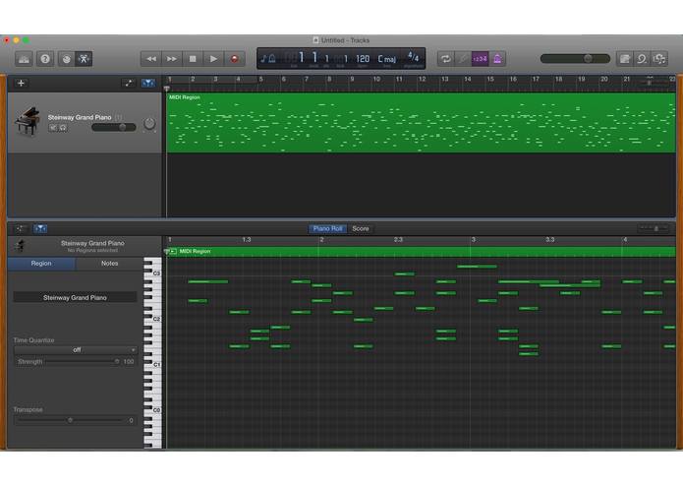Image resolution: width=683 pixels, height=486 pixels.
Task: Open the Note Pad
Action: tap(625, 59)
